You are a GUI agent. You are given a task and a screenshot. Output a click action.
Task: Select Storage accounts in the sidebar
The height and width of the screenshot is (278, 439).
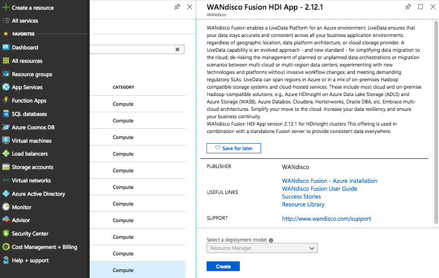pyautogui.click(x=32, y=167)
